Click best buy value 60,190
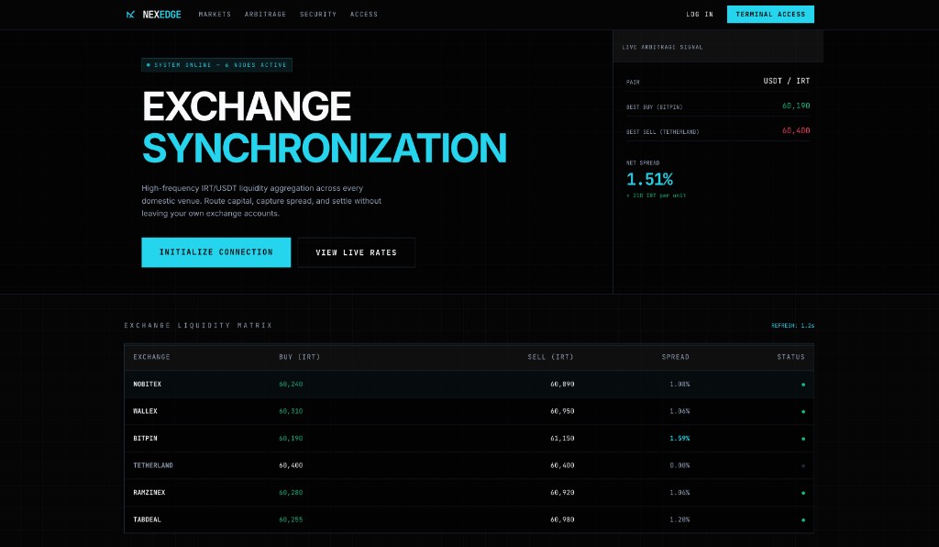The height and width of the screenshot is (547, 939). click(796, 106)
